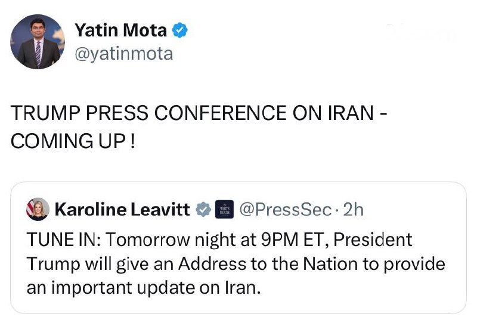Screen dimensions: 477x326
Task: Click the word "President" in quoted tweet
Action: 373,239
